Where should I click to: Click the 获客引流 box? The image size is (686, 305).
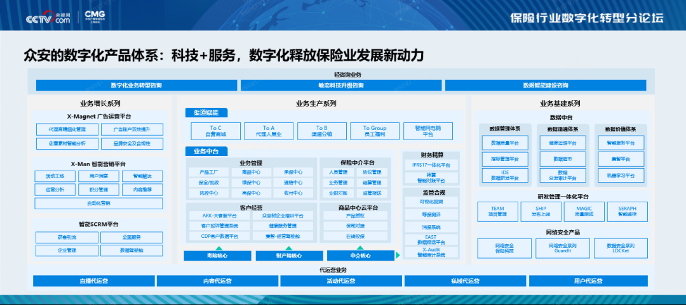pos(67,237)
